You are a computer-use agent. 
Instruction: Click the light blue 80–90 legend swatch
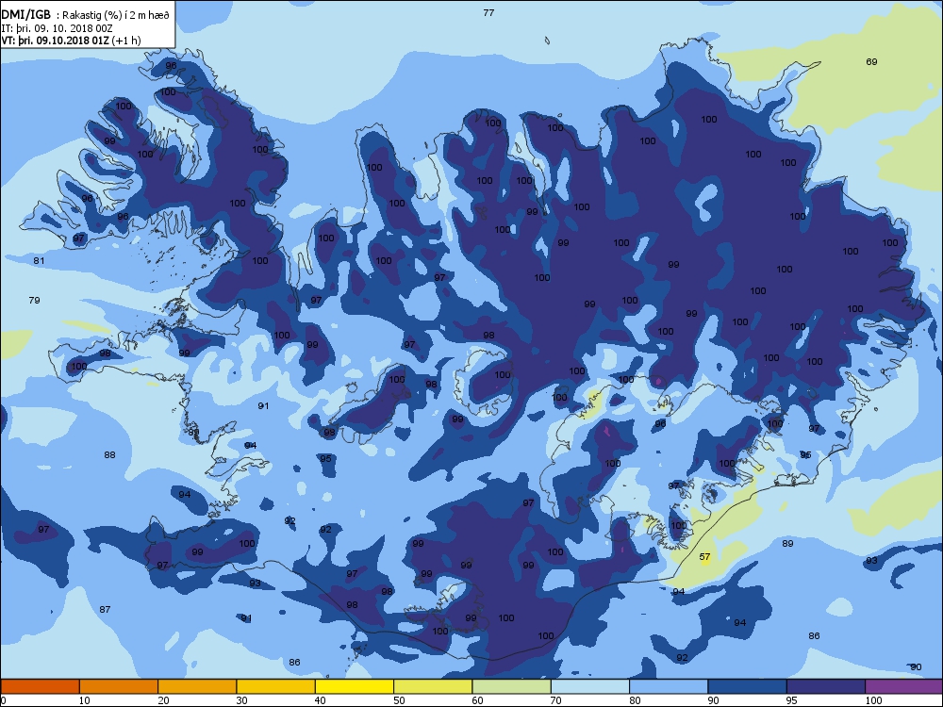(x=669, y=686)
